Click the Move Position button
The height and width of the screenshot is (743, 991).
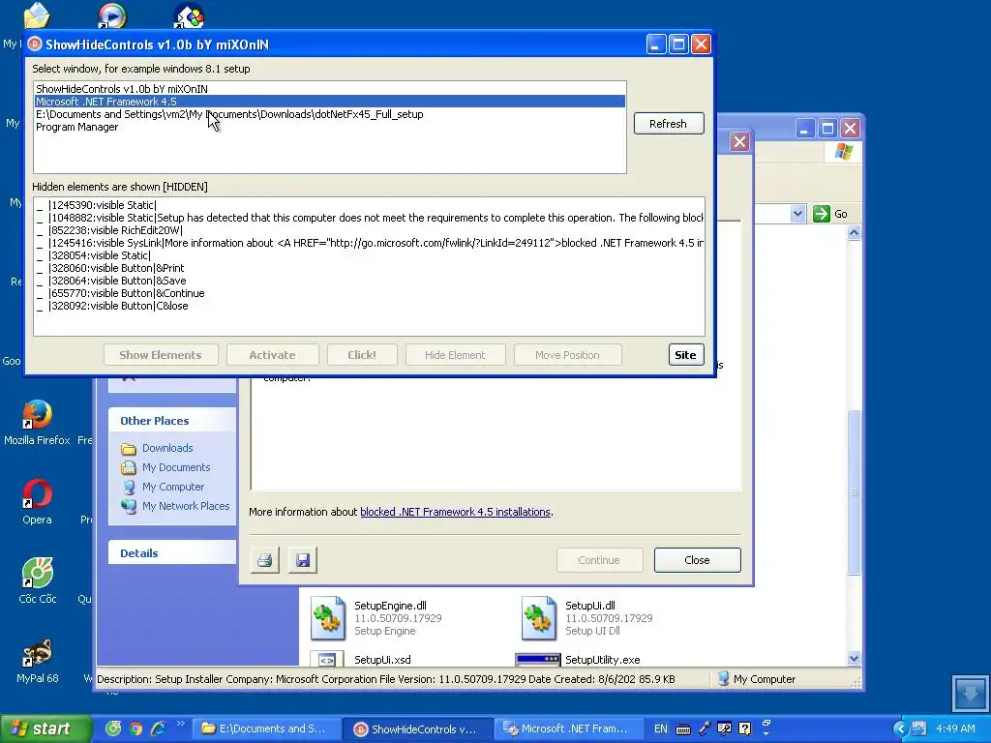coord(567,355)
